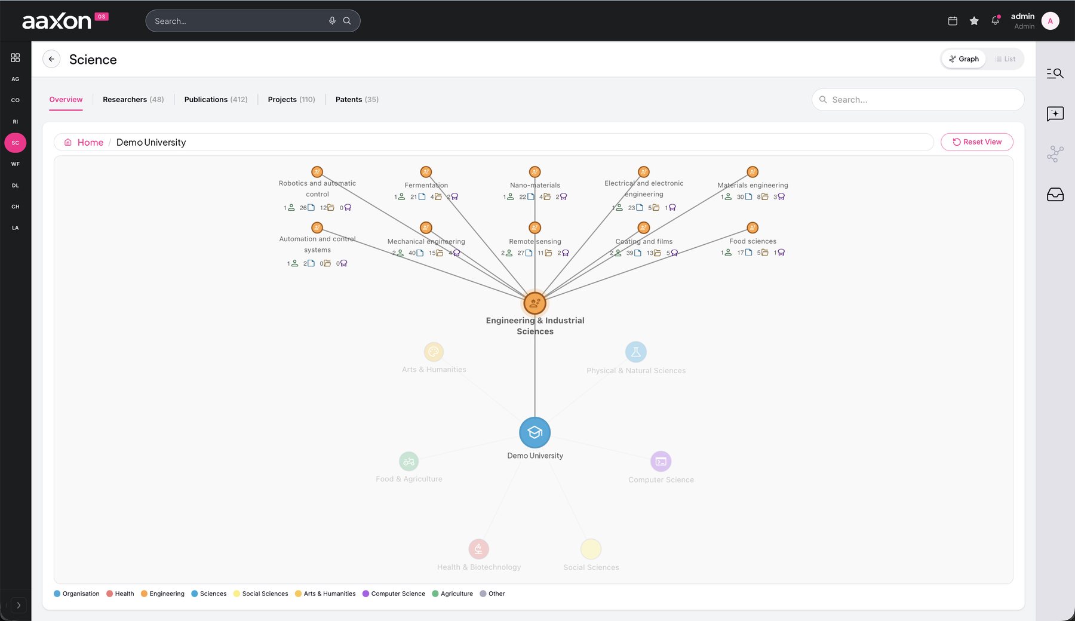Open the calendar icon in header
Screen dimensions: 1075x621
[953, 21]
